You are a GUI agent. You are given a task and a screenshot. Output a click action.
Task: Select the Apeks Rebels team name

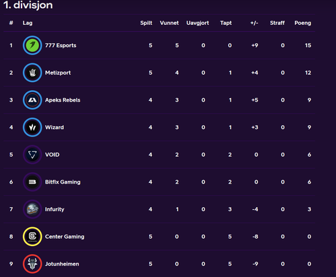click(x=62, y=100)
